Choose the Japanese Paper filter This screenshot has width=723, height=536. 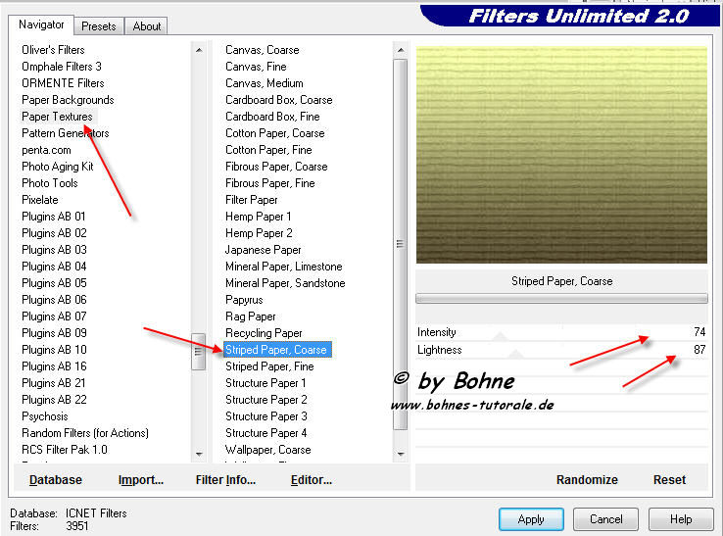pos(263,250)
